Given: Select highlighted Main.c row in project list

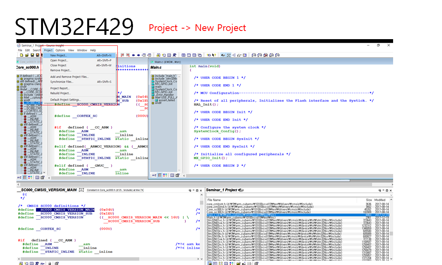Looking at the screenshot, I should [298, 215].
